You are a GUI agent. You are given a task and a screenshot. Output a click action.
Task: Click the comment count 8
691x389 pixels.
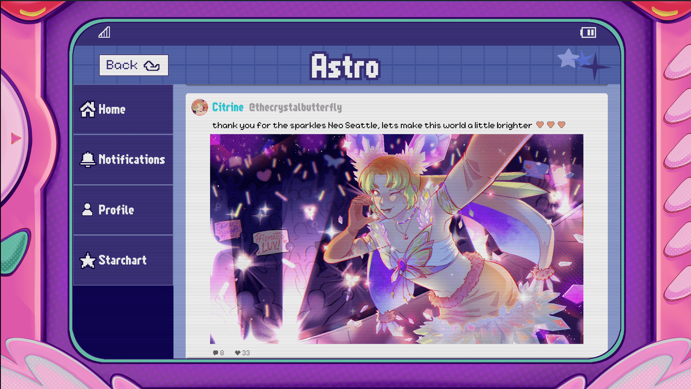point(222,353)
